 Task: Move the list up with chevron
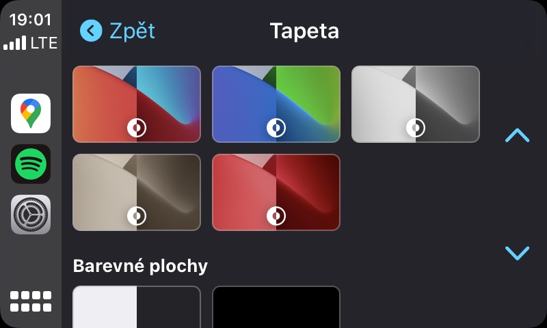(x=517, y=135)
